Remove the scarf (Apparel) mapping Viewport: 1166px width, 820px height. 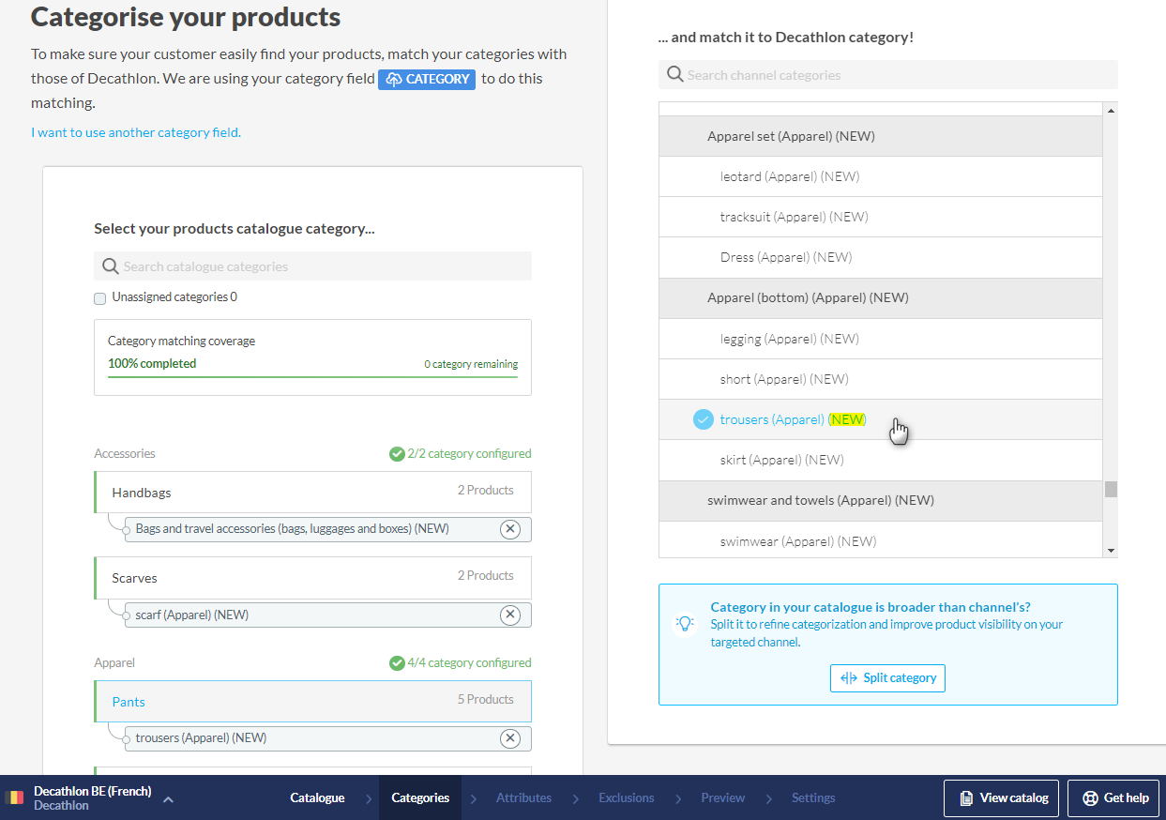click(509, 615)
